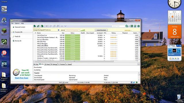
Task: Switch to the Peers tab
Action: tap(47, 64)
